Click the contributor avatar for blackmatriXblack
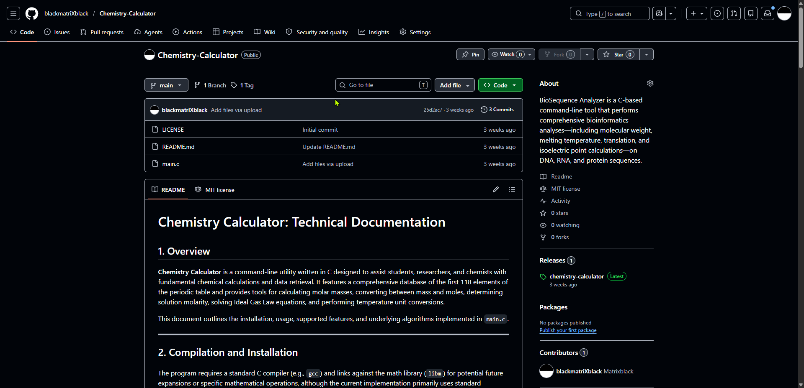 (x=546, y=371)
